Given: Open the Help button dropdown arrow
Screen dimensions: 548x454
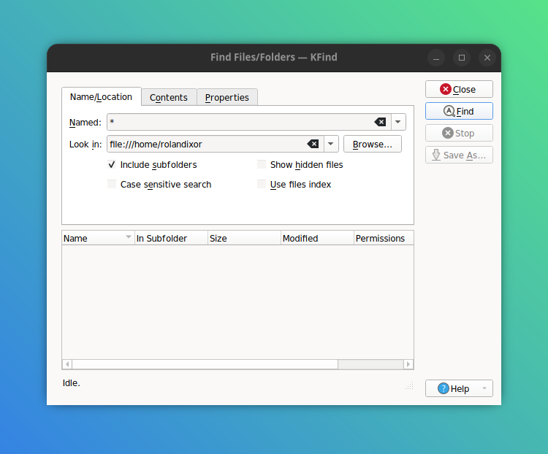Looking at the screenshot, I should click(x=484, y=388).
